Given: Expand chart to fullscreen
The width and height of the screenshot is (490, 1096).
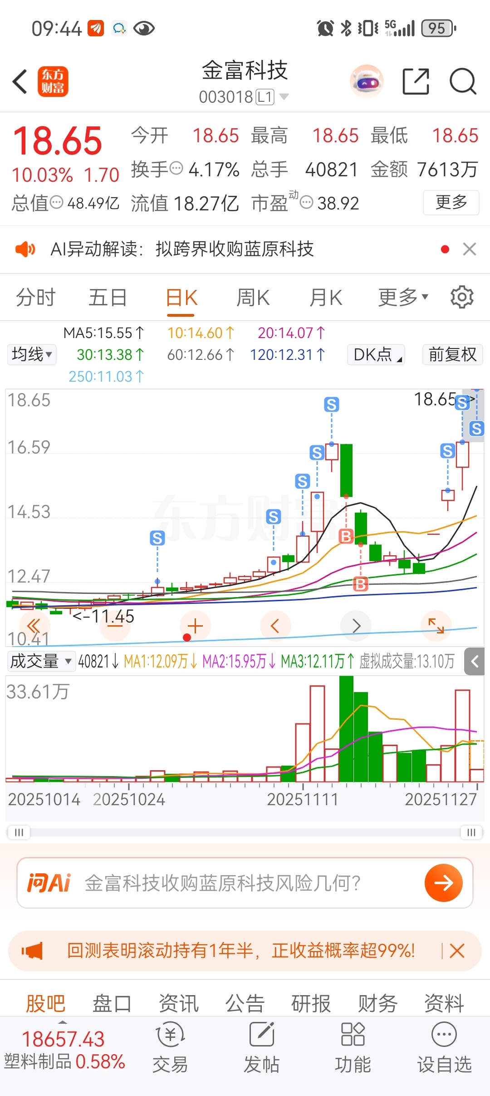Looking at the screenshot, I should [x=436, y=626].
